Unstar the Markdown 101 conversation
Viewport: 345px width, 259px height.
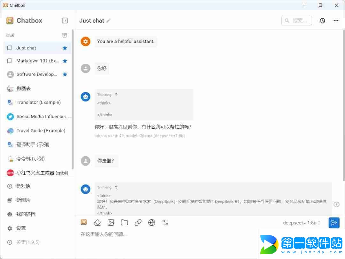pos(65,61)
